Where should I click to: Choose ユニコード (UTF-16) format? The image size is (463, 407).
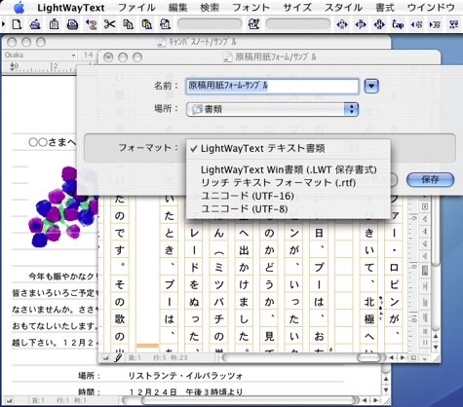[289, 196]
